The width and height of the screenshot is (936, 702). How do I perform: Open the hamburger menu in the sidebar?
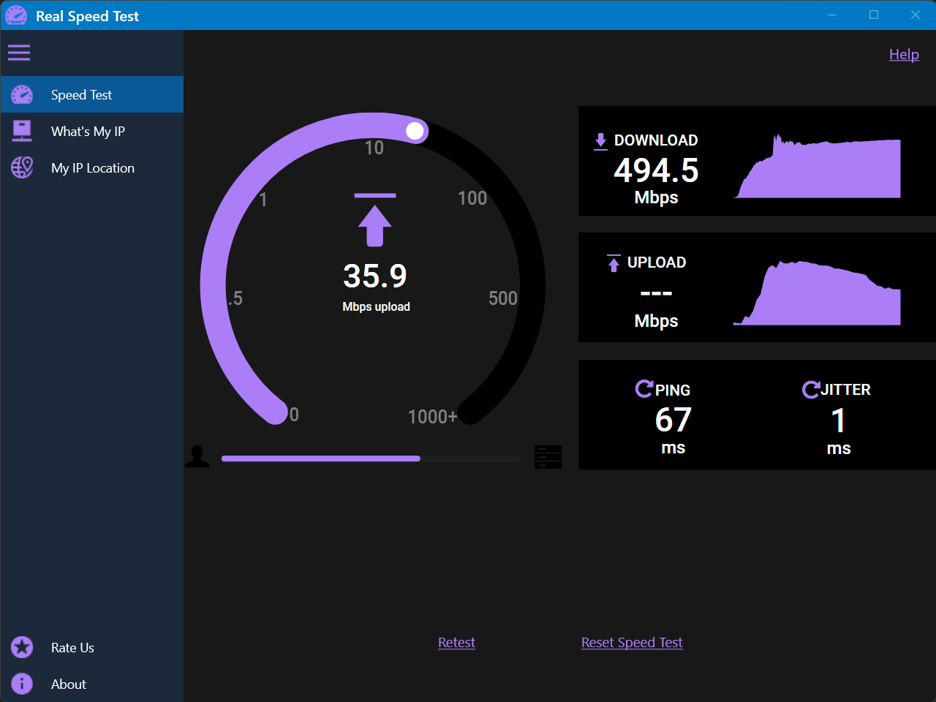click(x=19, y=53)
